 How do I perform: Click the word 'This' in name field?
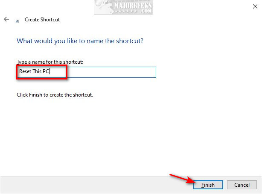37,71
